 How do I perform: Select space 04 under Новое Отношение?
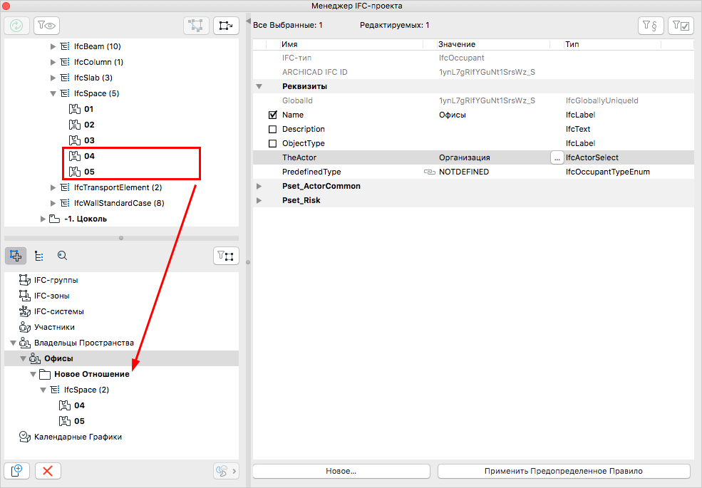[79, 405]
